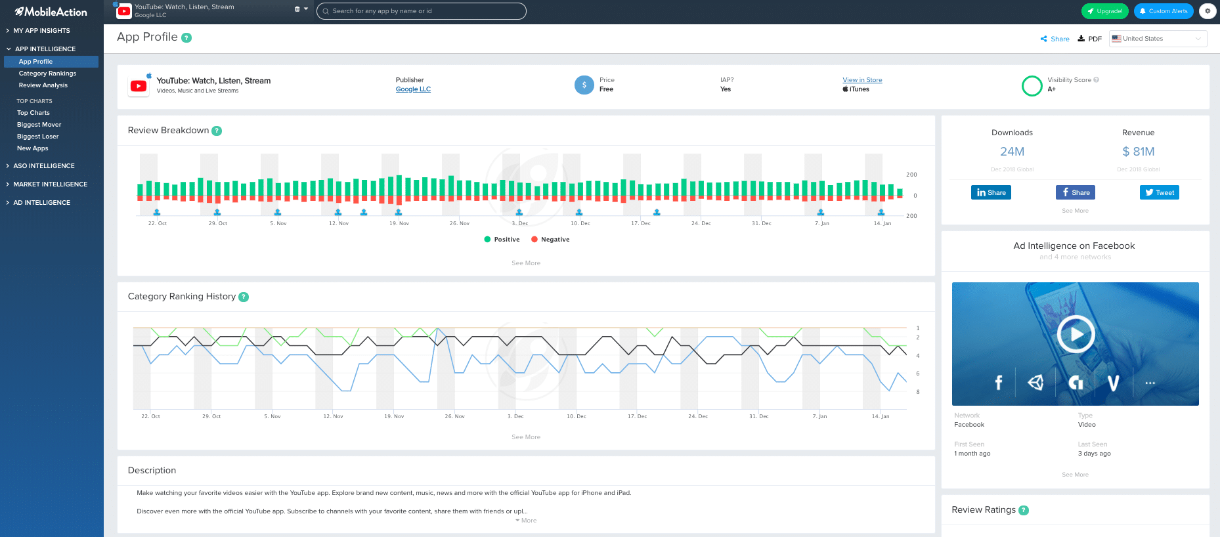Open Biggest Mover in sidebar

click(39, 125)
